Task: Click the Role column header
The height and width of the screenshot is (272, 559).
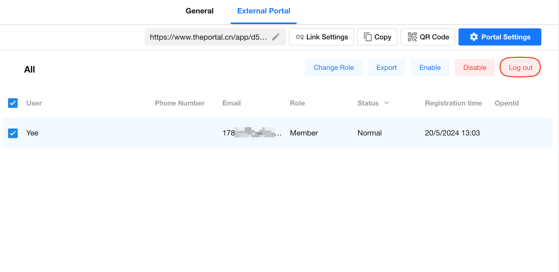Action: 297,103
